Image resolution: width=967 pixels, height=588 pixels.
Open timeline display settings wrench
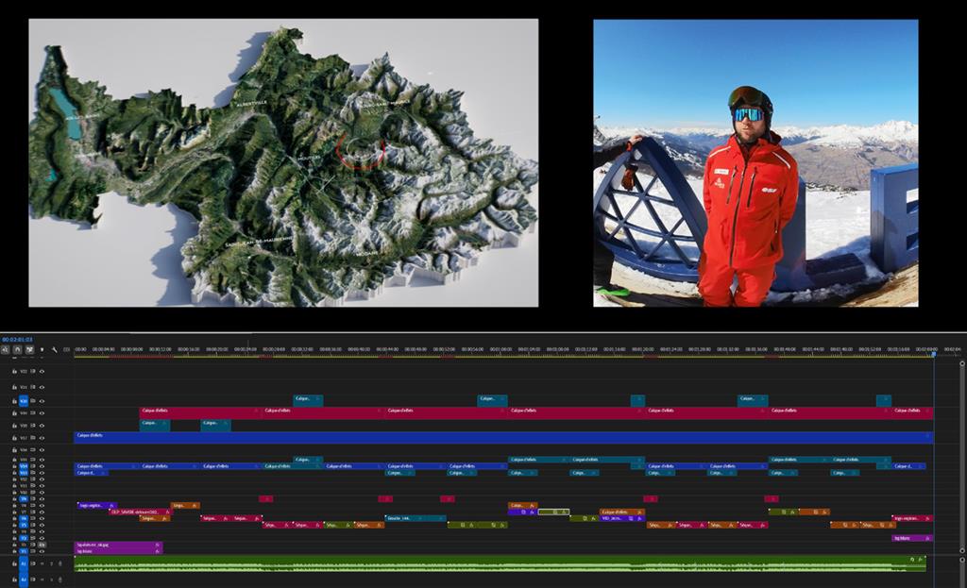54,349
